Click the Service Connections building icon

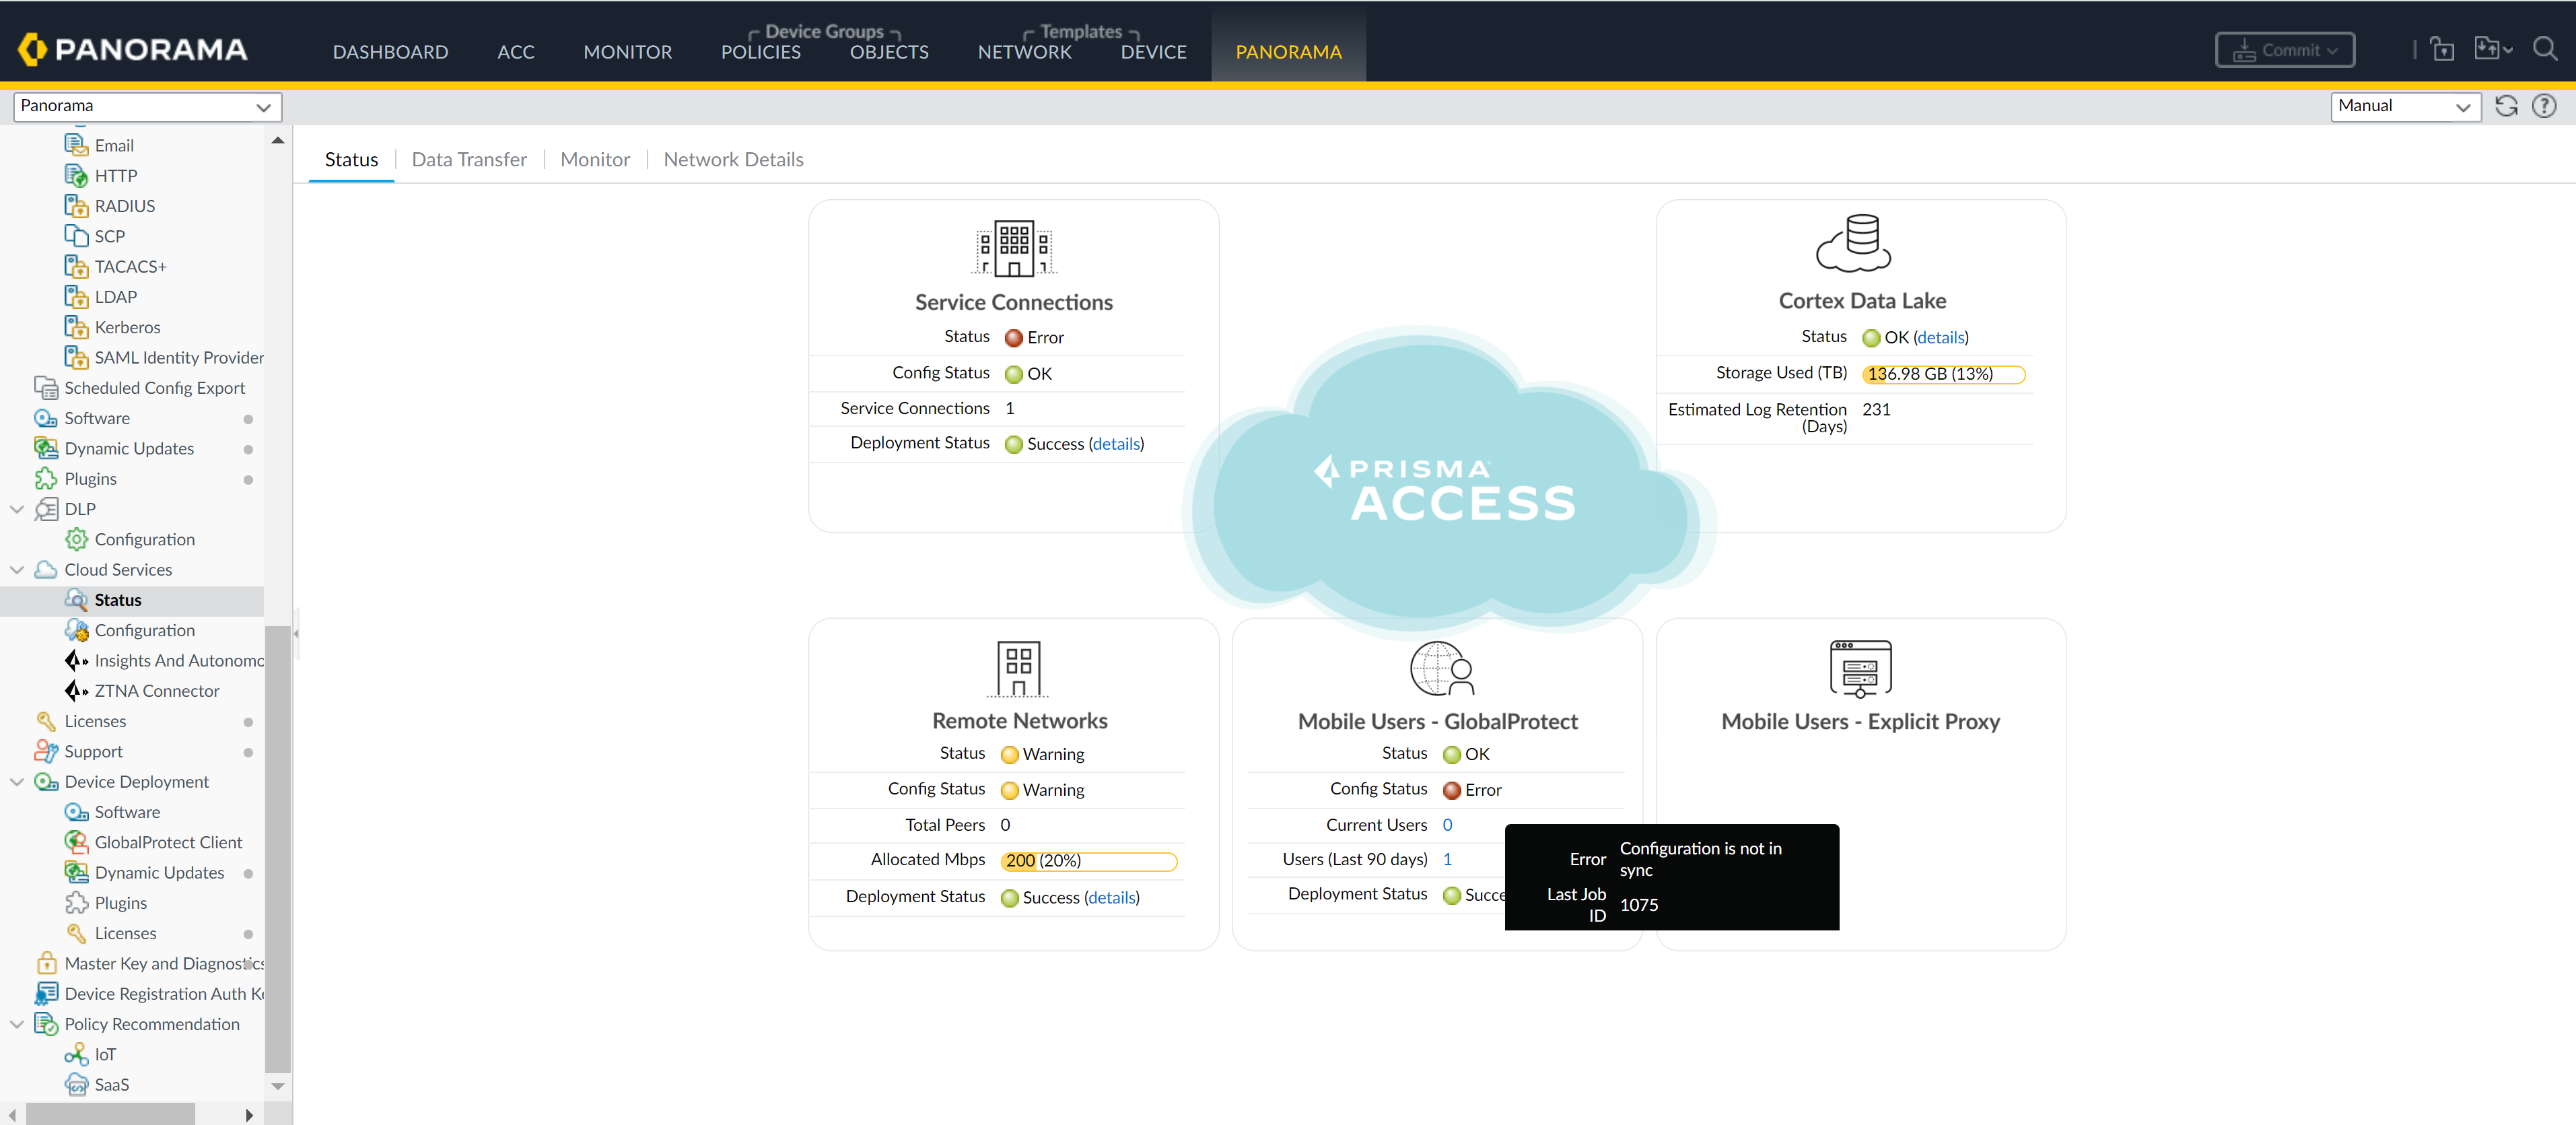[x=1013, y=247]
